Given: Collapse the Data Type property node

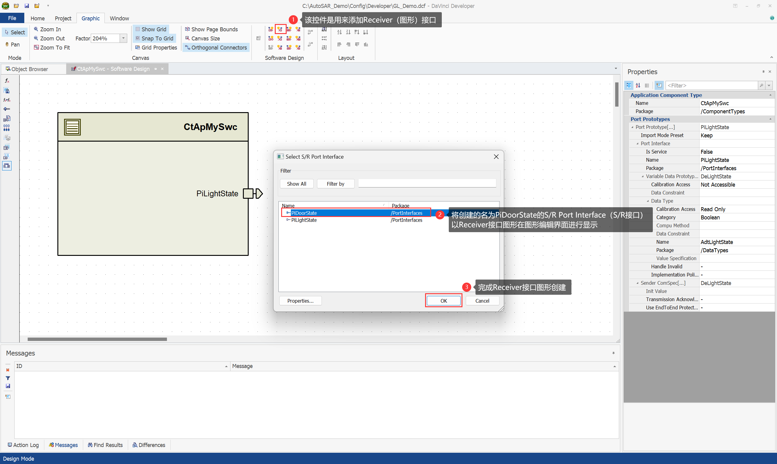Looking at the screenshot, I should pos(648,201).
